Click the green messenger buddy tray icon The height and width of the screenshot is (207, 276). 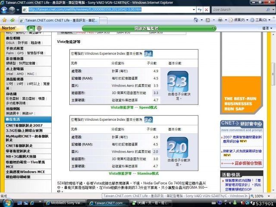235,203
